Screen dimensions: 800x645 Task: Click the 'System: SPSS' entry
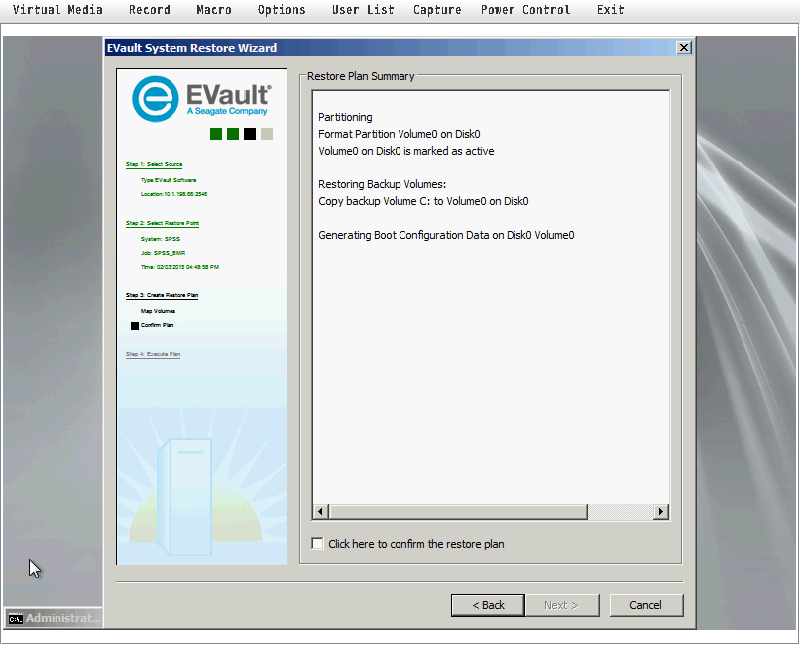click(161, 239)
